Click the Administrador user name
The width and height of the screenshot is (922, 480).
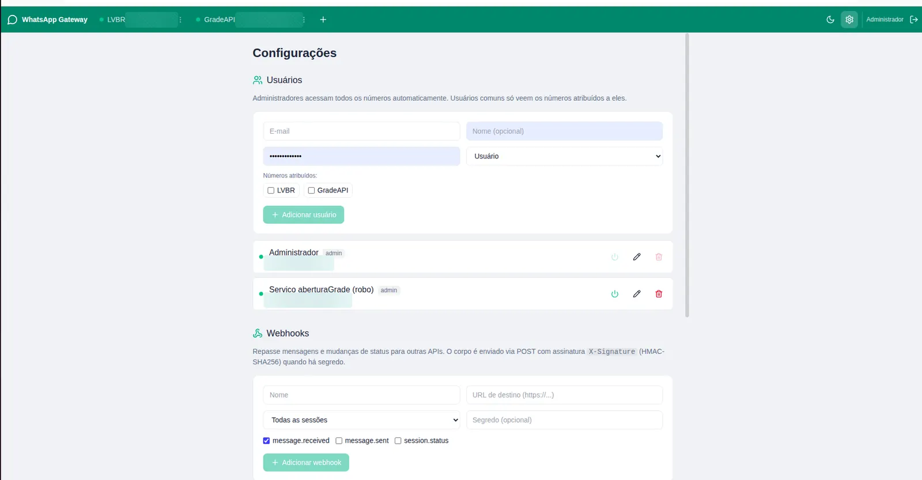[x=294, y=252]
